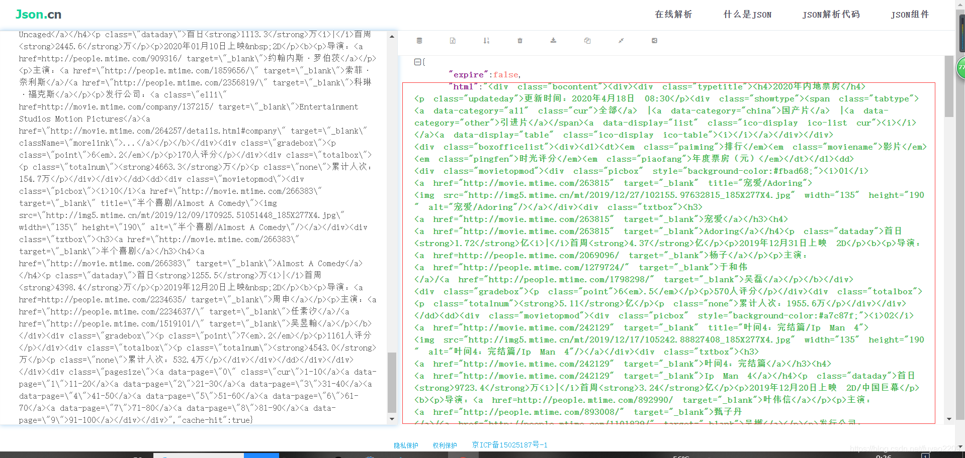
Task: Click the sort order icon
Action: pyautogui.click(x=486, y=41)
